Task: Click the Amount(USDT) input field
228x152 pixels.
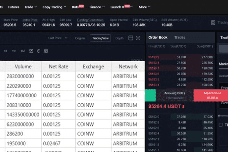Action: (x=174, y=95)
